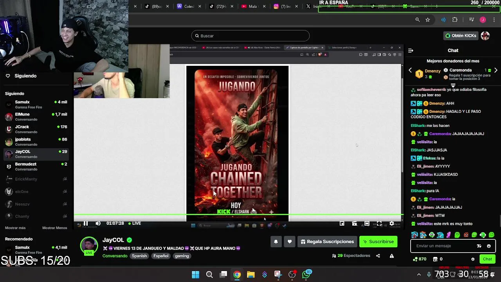Toggle theater mode in the player
This screenshot has height=282, width=501.
click(367, 223)
